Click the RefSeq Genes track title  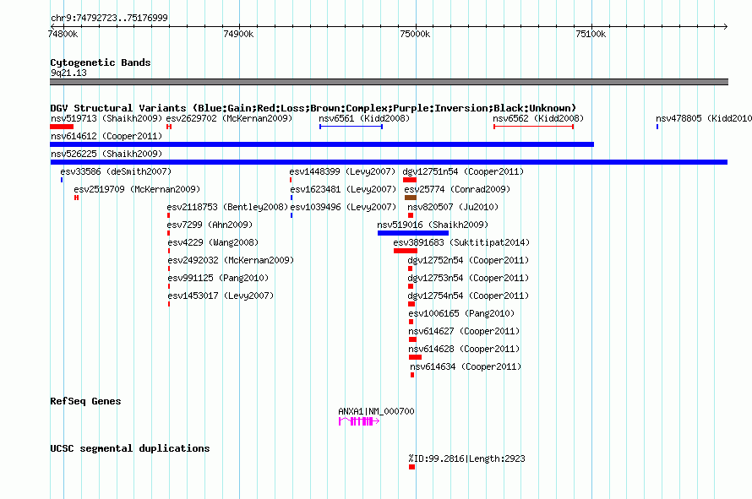85,401
